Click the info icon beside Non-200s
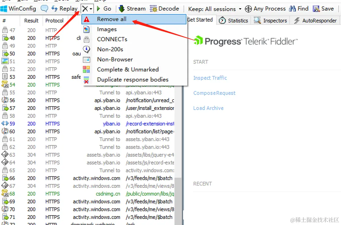The height and width of the screenshot is (225, 341). click(86, 49)
